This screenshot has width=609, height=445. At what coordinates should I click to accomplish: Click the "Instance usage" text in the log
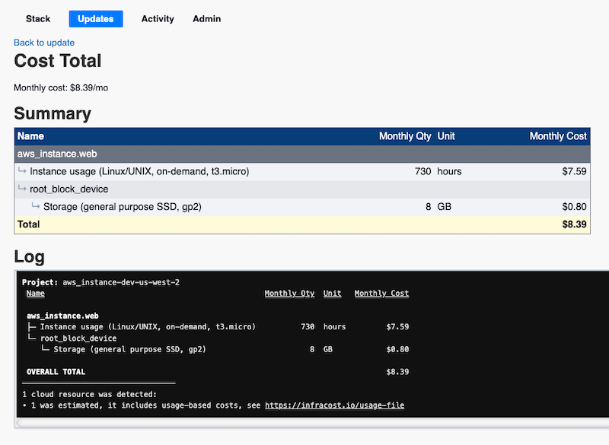tap(148, 327)
